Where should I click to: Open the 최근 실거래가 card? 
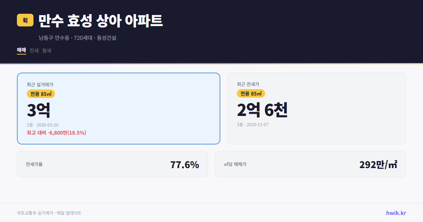point(118,108)
